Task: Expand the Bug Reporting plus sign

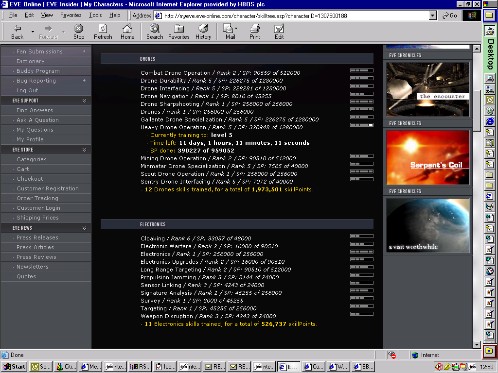Action: [84, 81]
